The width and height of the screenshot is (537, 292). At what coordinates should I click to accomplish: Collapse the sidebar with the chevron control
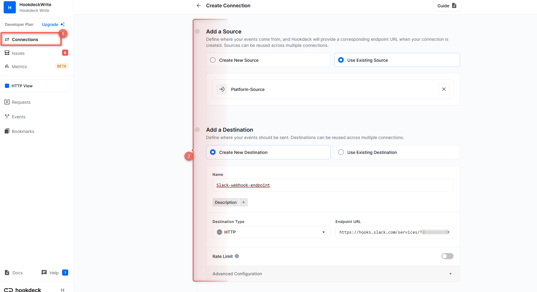coord(63,290)
